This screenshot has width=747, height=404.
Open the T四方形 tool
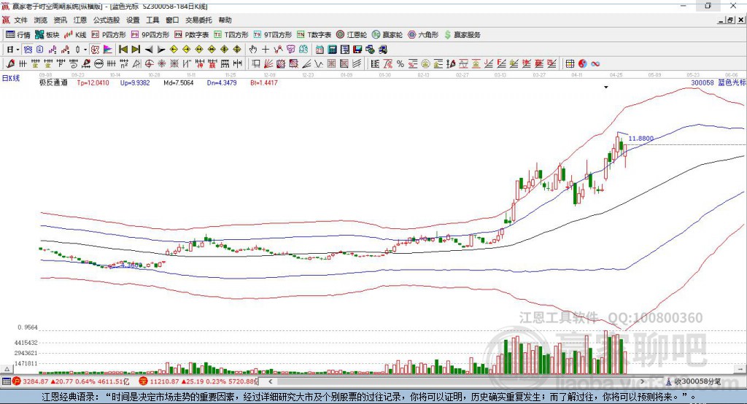pyautogui.click(x=231, y=35)
